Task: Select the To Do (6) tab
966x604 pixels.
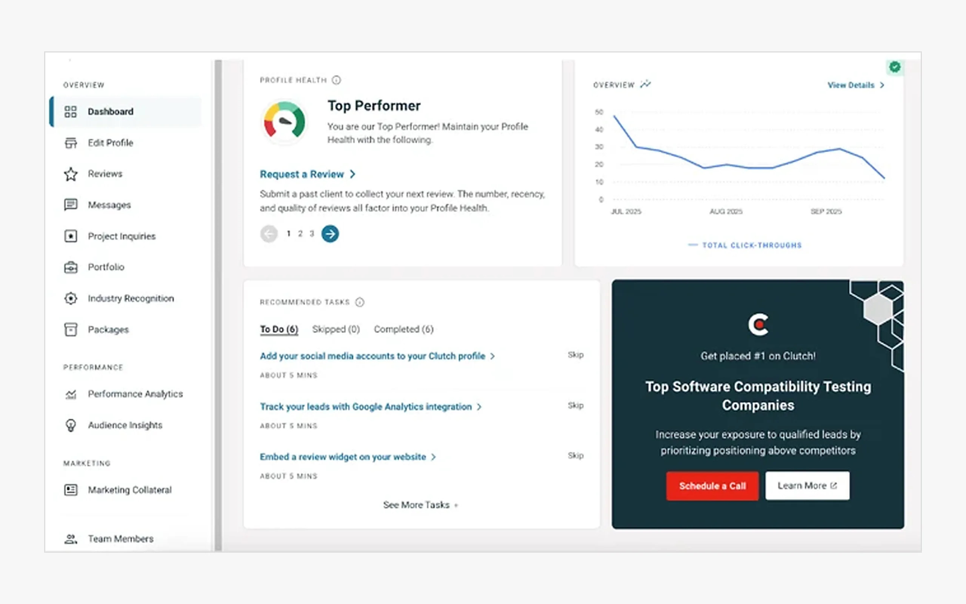Action: 279,329
